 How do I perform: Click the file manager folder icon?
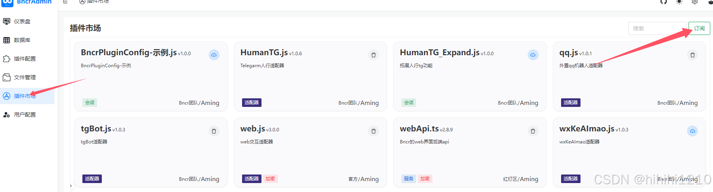7,77
